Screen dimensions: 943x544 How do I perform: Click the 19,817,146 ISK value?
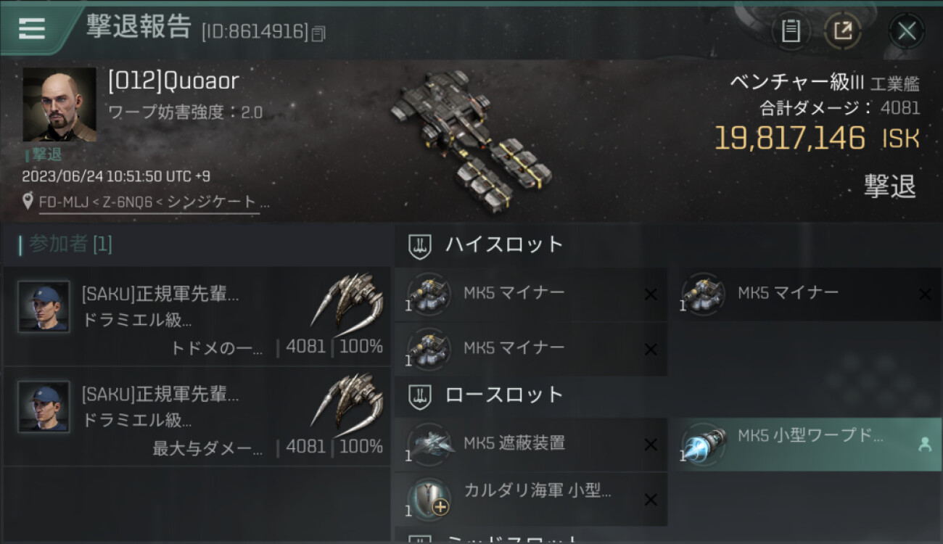pos(817,138)
